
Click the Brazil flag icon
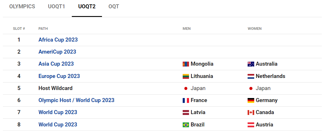tap(186, 125)
